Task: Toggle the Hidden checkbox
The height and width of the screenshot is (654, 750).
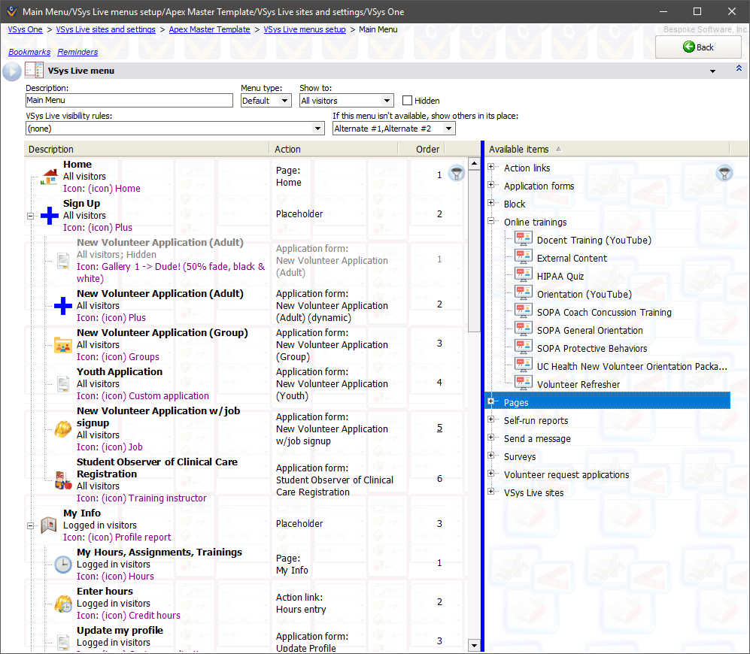Action: (408, 101)
